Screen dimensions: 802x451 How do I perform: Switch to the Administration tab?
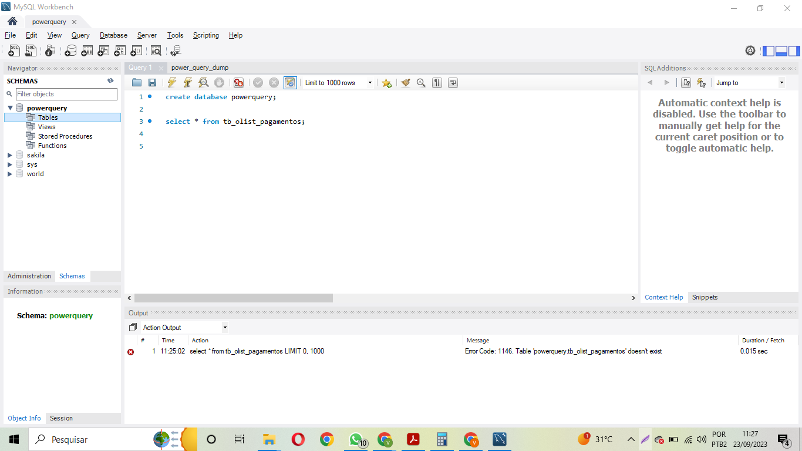tap(29, 276)
